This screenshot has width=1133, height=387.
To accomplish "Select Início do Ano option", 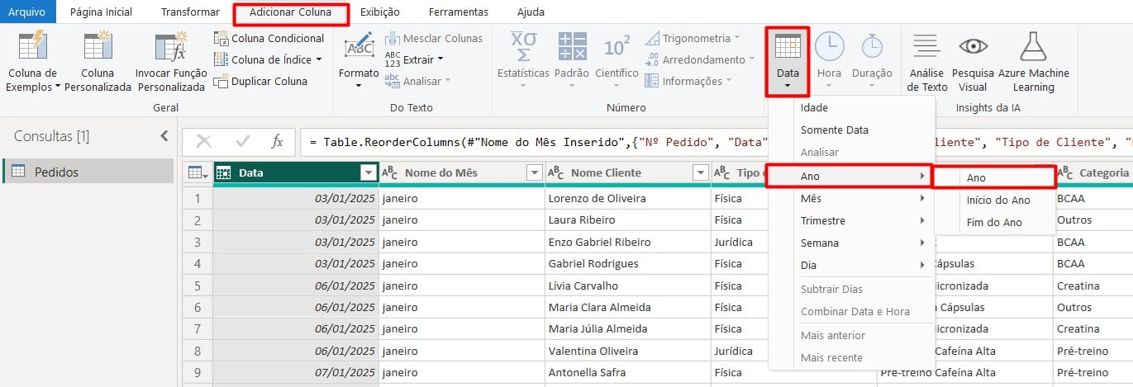I will [x=995, y=200].
